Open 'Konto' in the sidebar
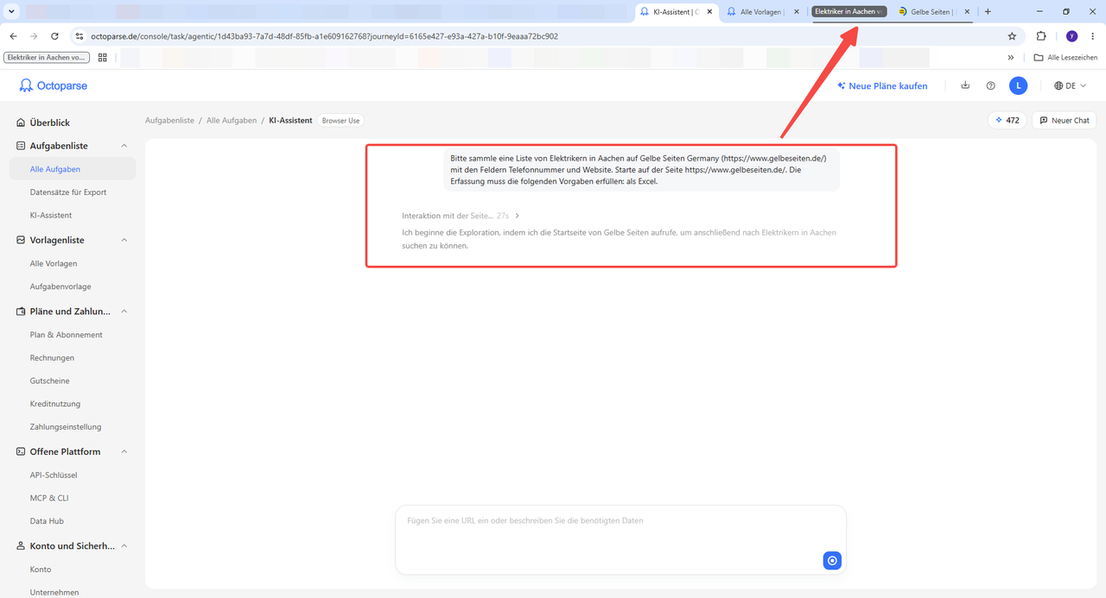1106x598 pixels. click(41, 570)
